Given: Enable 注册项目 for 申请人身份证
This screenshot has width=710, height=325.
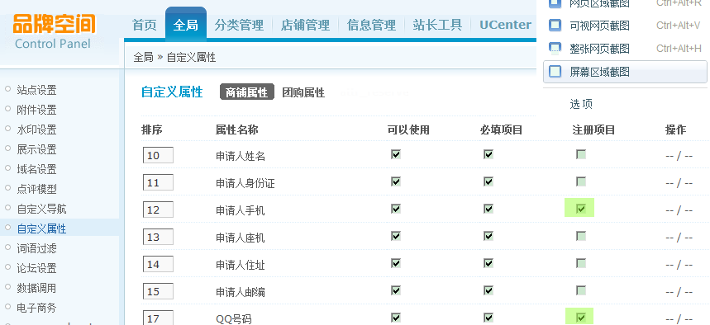Looking at the screenshot, I should [581, 181].
